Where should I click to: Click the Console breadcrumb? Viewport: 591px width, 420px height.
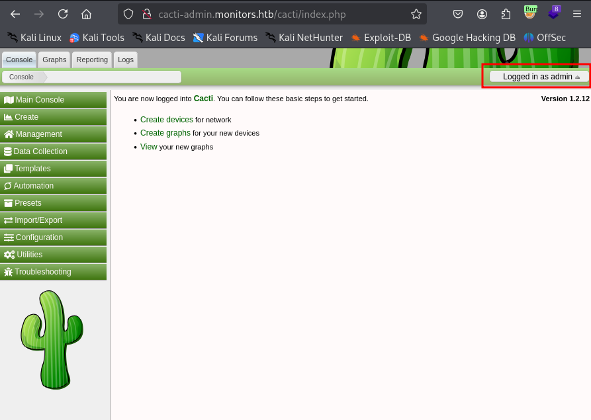pos(21,77)
